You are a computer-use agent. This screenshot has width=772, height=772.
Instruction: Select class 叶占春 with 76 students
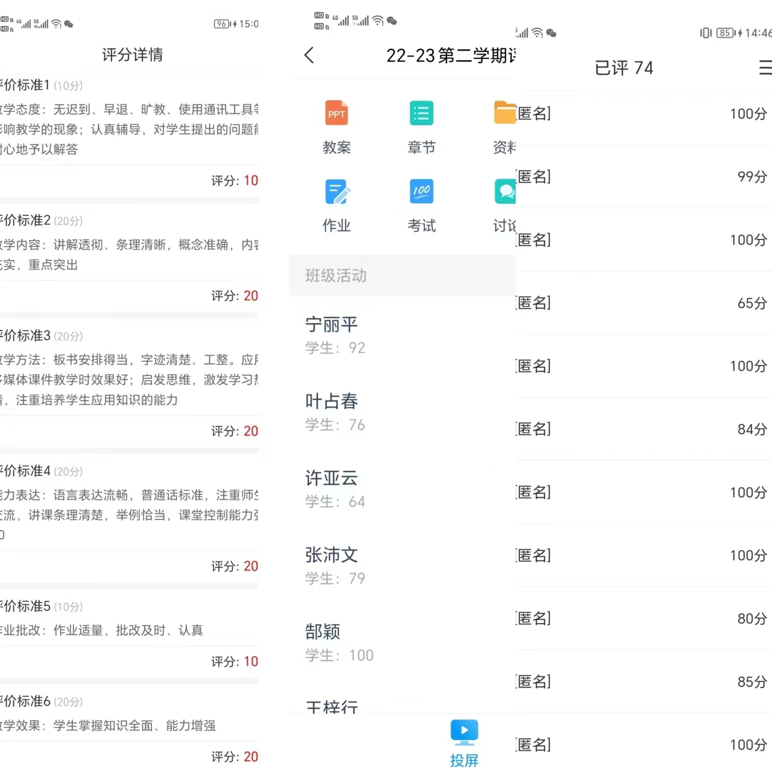point(335,412)
